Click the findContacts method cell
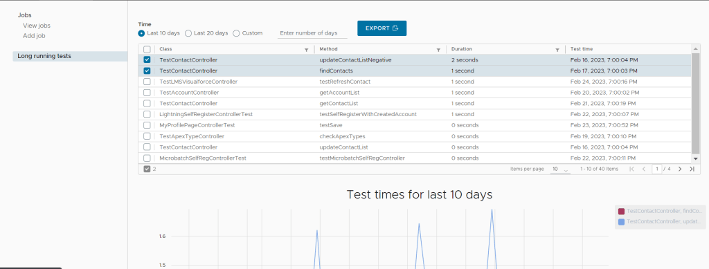The width and height of the screenshot is (709, 269). click(336, 71)
